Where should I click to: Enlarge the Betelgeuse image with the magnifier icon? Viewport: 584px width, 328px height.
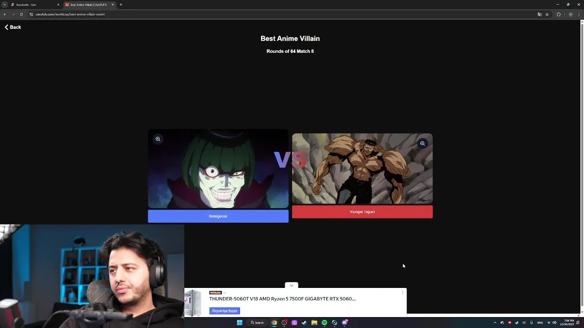(x=158, y=139)
